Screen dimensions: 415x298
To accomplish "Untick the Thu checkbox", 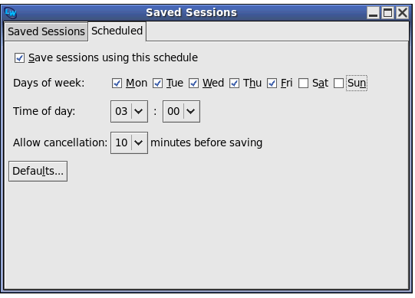I will coord(234,84).
